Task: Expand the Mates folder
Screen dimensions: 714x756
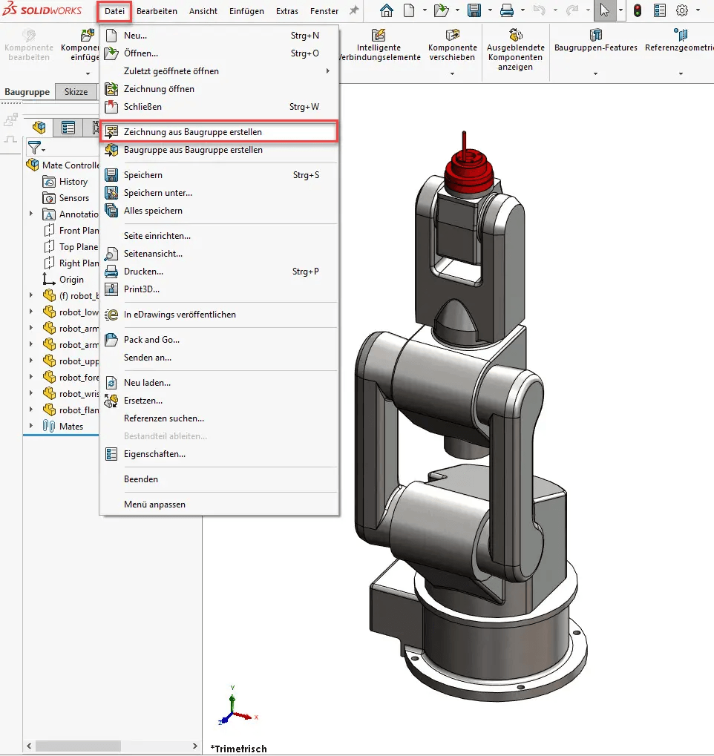Action: [x=31, y=426]
